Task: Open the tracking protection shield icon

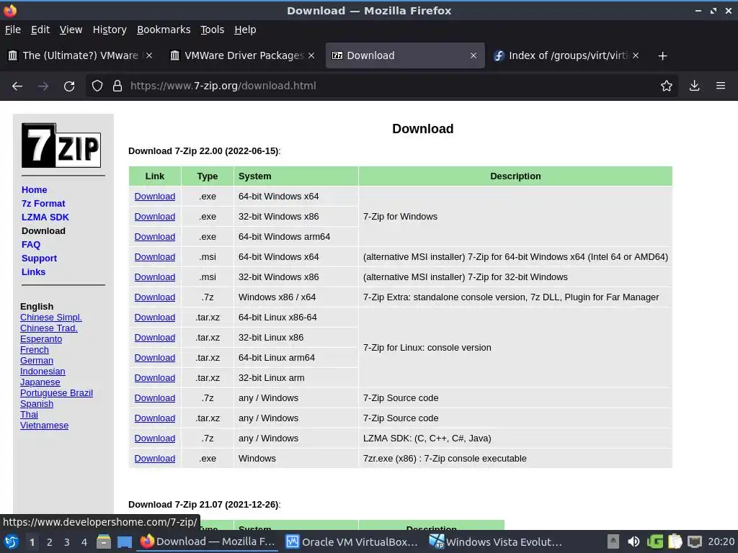Action: click(x=97, y=86)
